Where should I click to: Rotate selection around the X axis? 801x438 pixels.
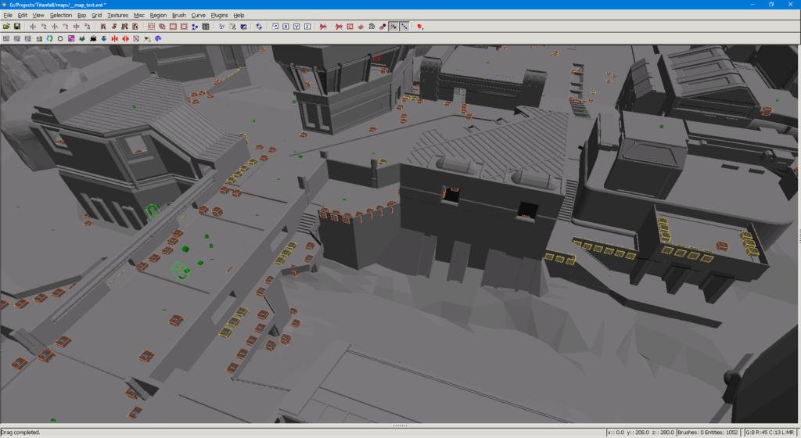click(x=44, y=27)
